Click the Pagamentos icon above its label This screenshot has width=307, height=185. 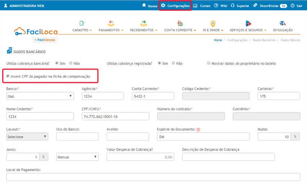click(111, 24)
